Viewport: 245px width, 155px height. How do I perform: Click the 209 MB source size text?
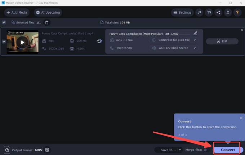tap(81, 41)
